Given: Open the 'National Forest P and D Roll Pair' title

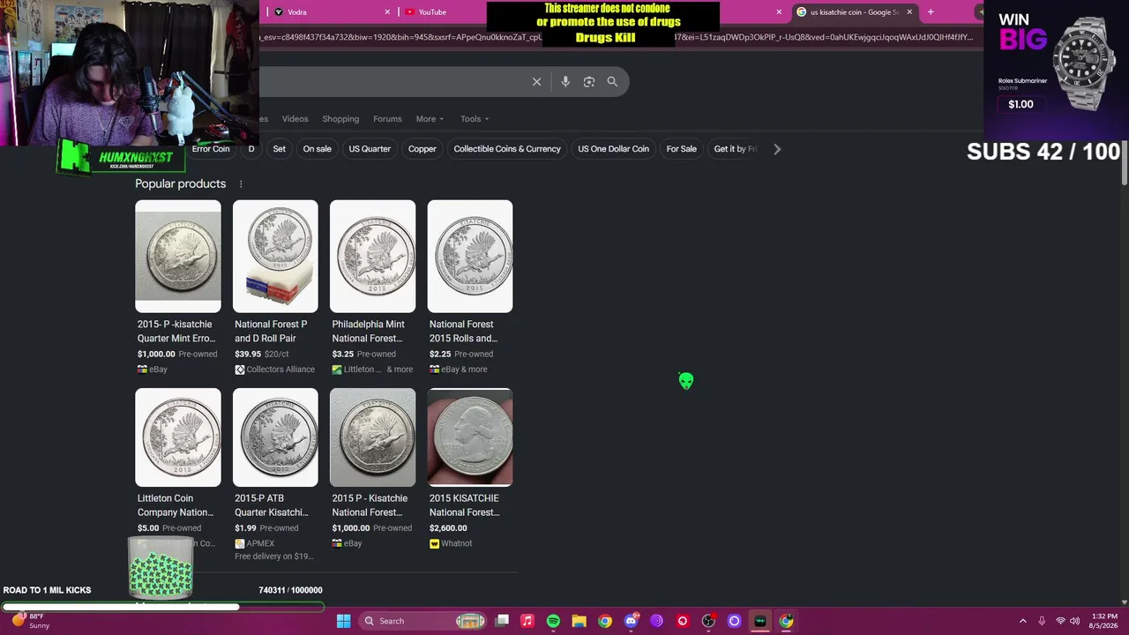Looking at the screenshot, I should (271, 332).
